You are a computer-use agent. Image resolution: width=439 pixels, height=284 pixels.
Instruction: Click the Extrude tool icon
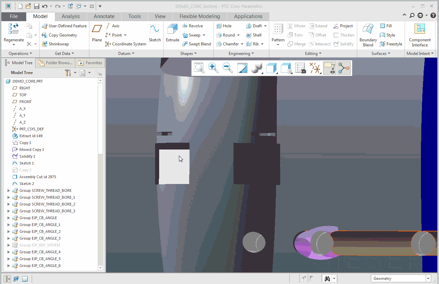[x=172, y=33]
